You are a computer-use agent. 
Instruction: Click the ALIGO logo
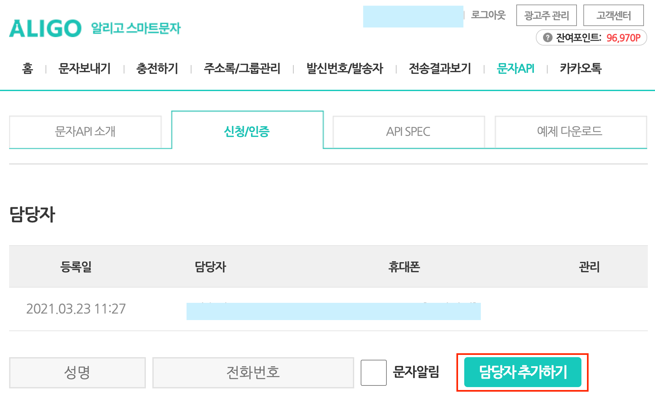coord(45,28)
